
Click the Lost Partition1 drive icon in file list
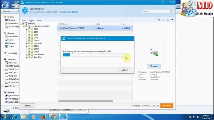63,28
